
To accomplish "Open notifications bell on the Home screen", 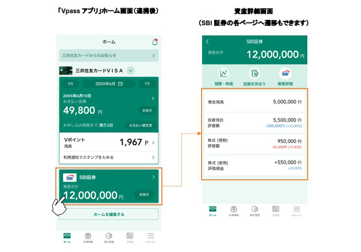I will pos(155,42).
